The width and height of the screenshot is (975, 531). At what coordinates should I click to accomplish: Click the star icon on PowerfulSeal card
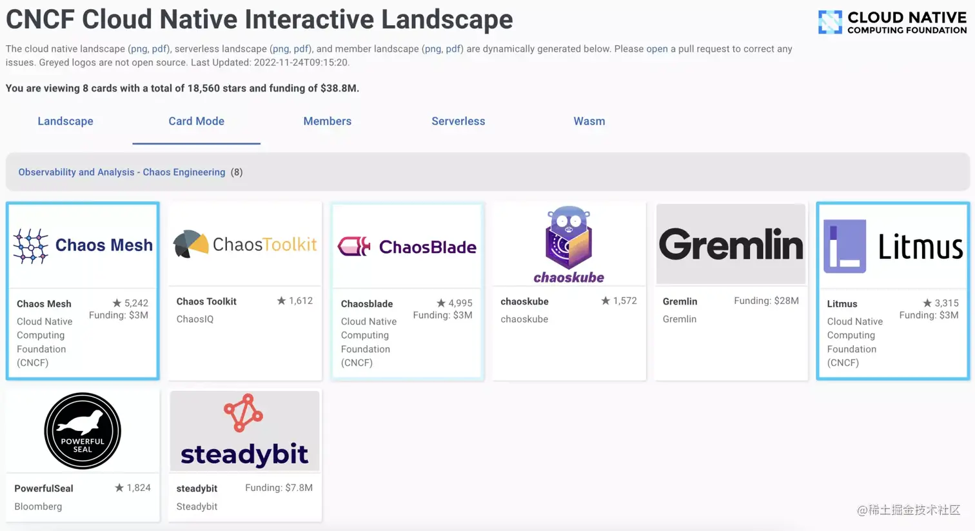pyautogui.click(x=119, y=488)
